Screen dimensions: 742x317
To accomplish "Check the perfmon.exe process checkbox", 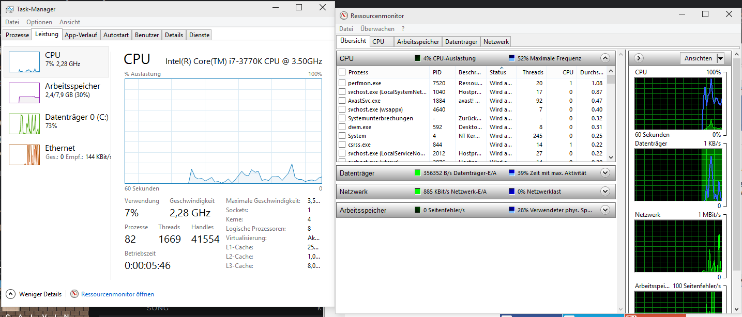I will (x=342, y=83).
